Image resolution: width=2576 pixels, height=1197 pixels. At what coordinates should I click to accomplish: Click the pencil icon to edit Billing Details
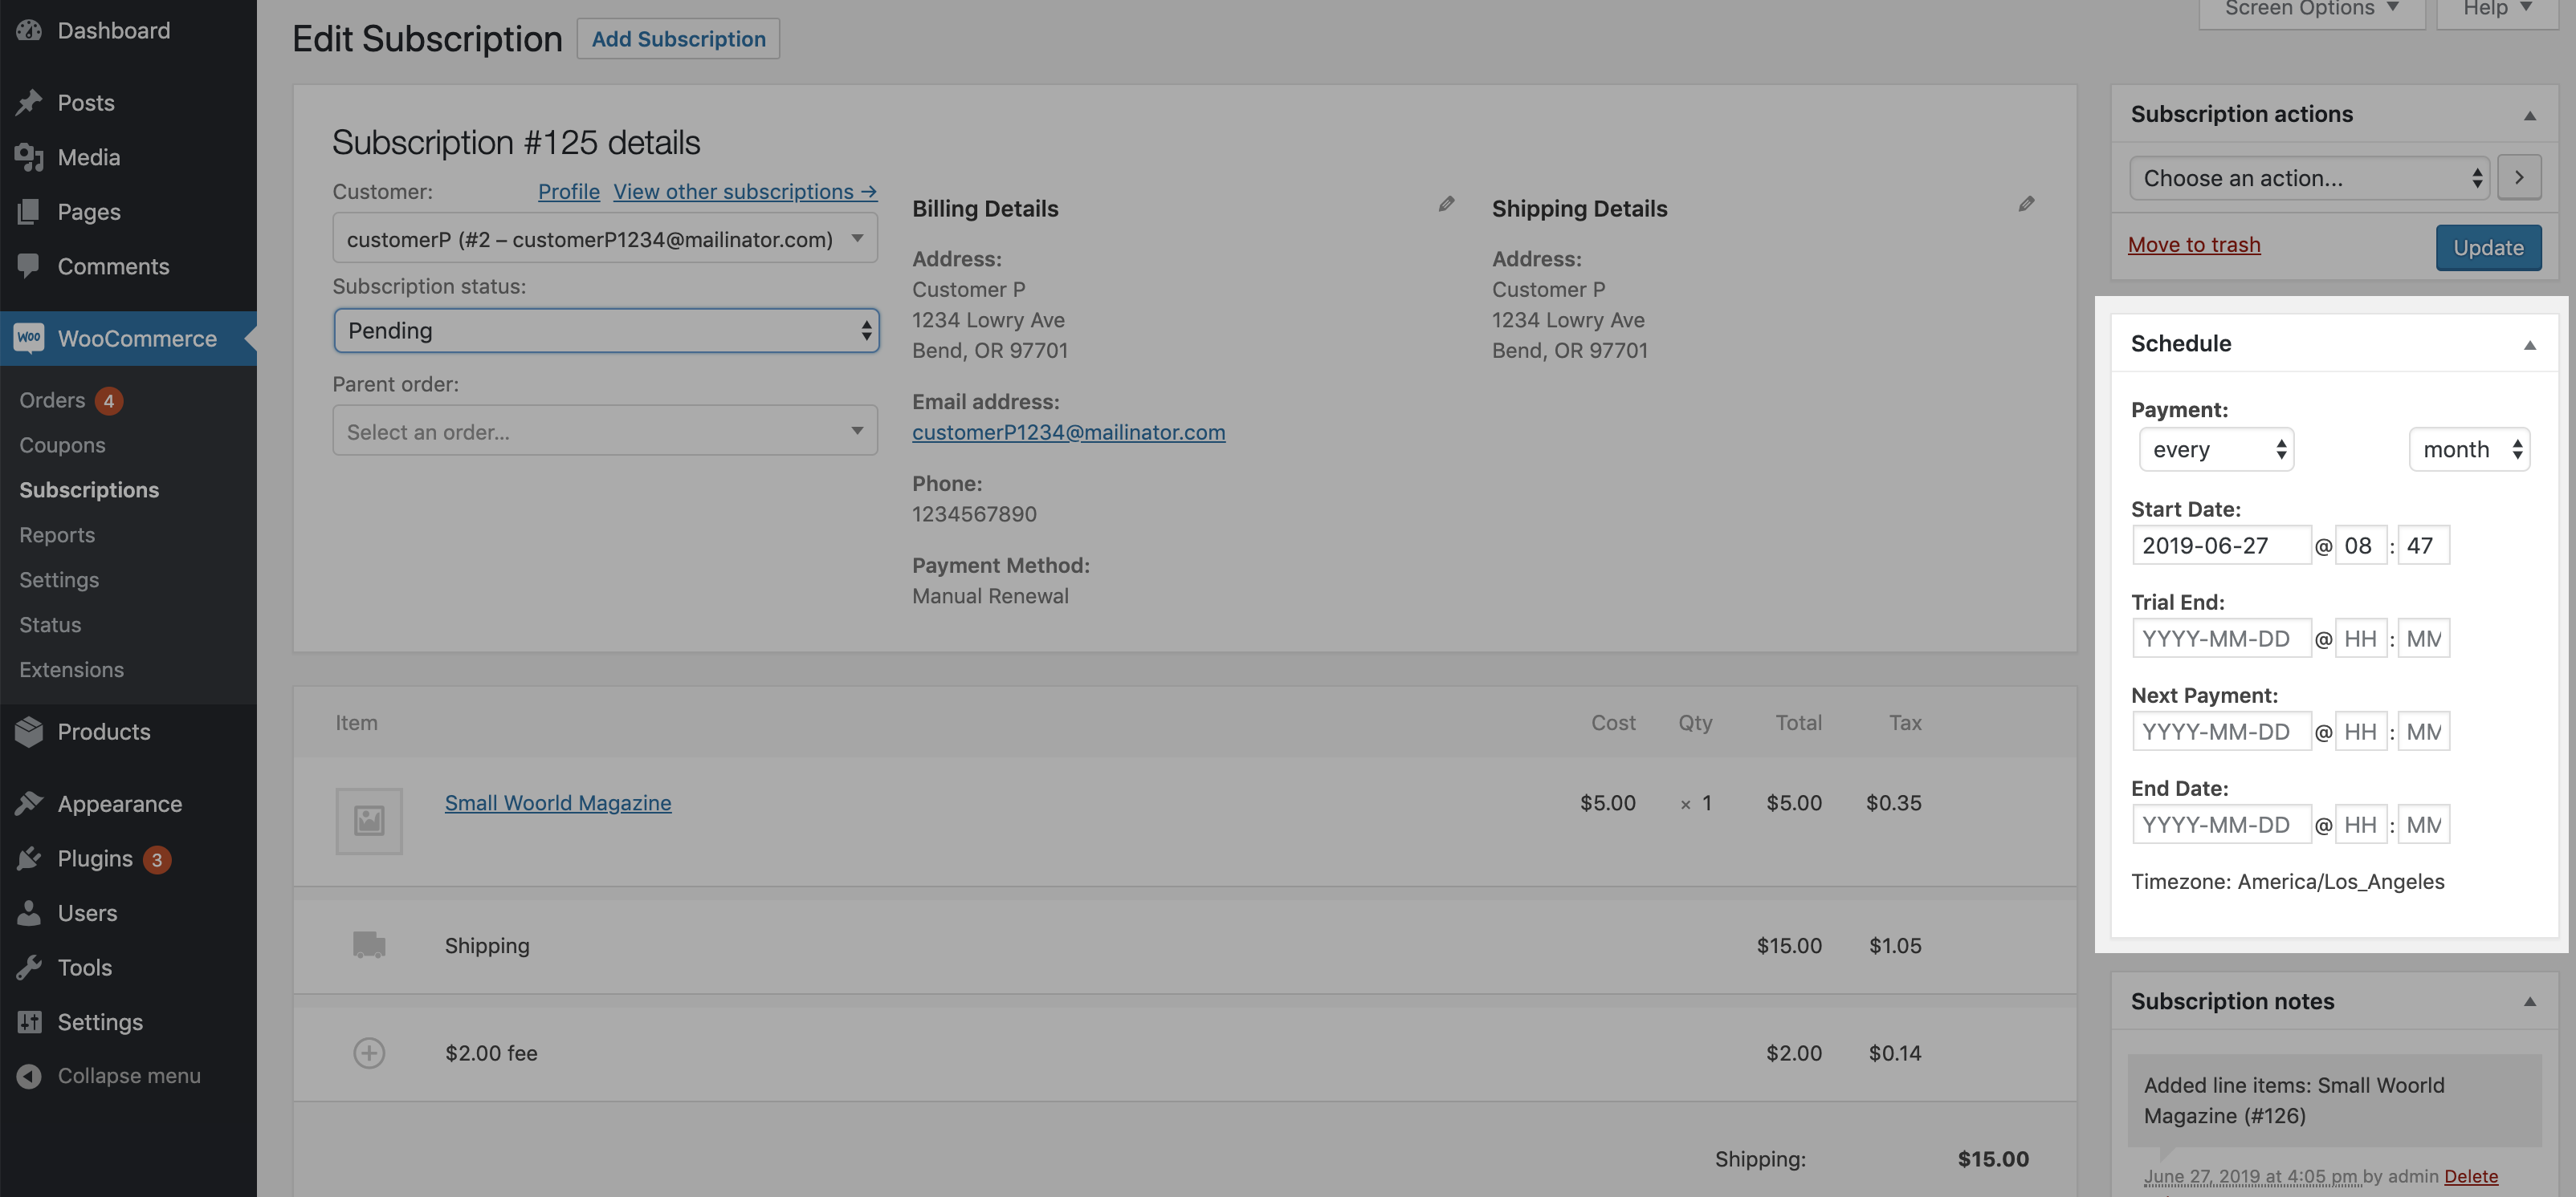[x=1446, y=203]
